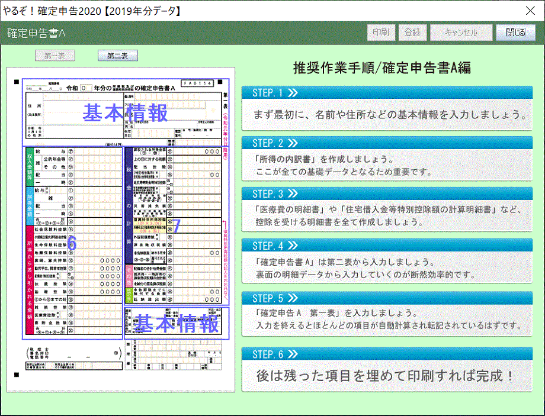This screenshot has width=545, height=416.
Task: Click the STEP. 1 double-chevron icon
Action: pyautogui.click(x=293, y=93)
